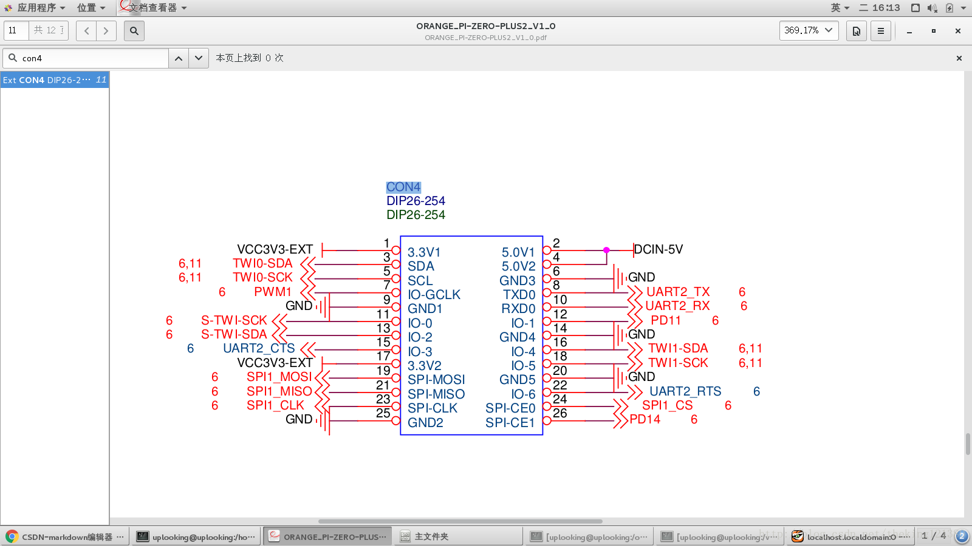The height and width of the screenshot is (546, 972).
Task: Find previous search result arrow
Action: coord(179,58)
